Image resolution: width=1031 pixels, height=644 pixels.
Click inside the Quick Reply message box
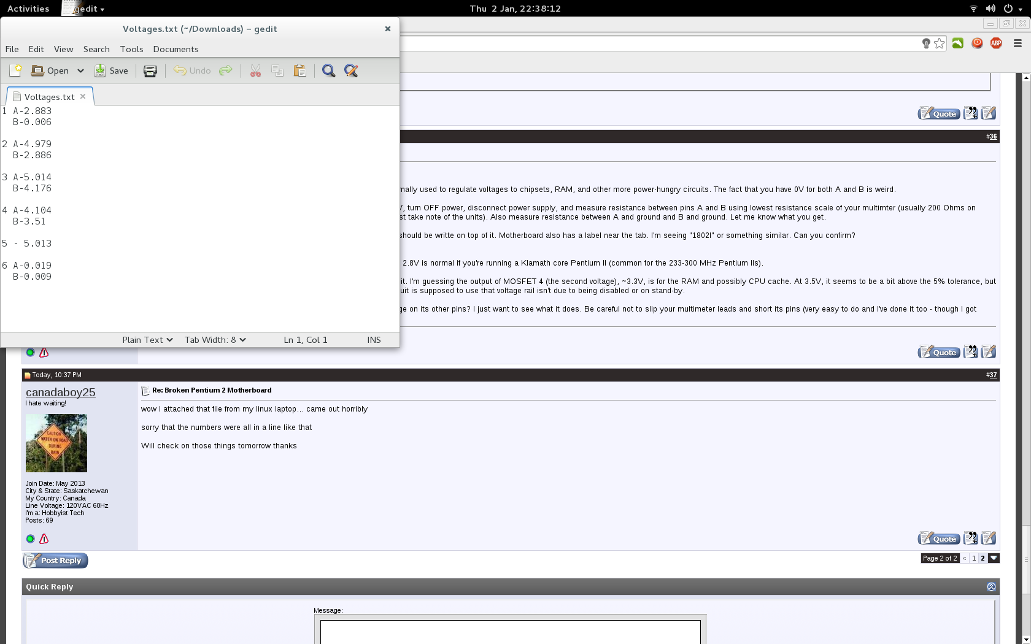coord(510,632)
